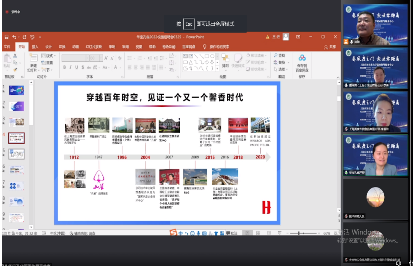Click the Share (共享) button
The image size is (413, 266).
pos(330,47)
